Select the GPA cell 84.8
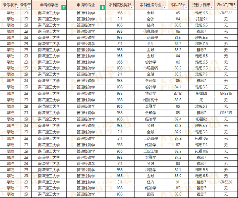The height and width of the screenshot is (198, 238). point(178,126)
